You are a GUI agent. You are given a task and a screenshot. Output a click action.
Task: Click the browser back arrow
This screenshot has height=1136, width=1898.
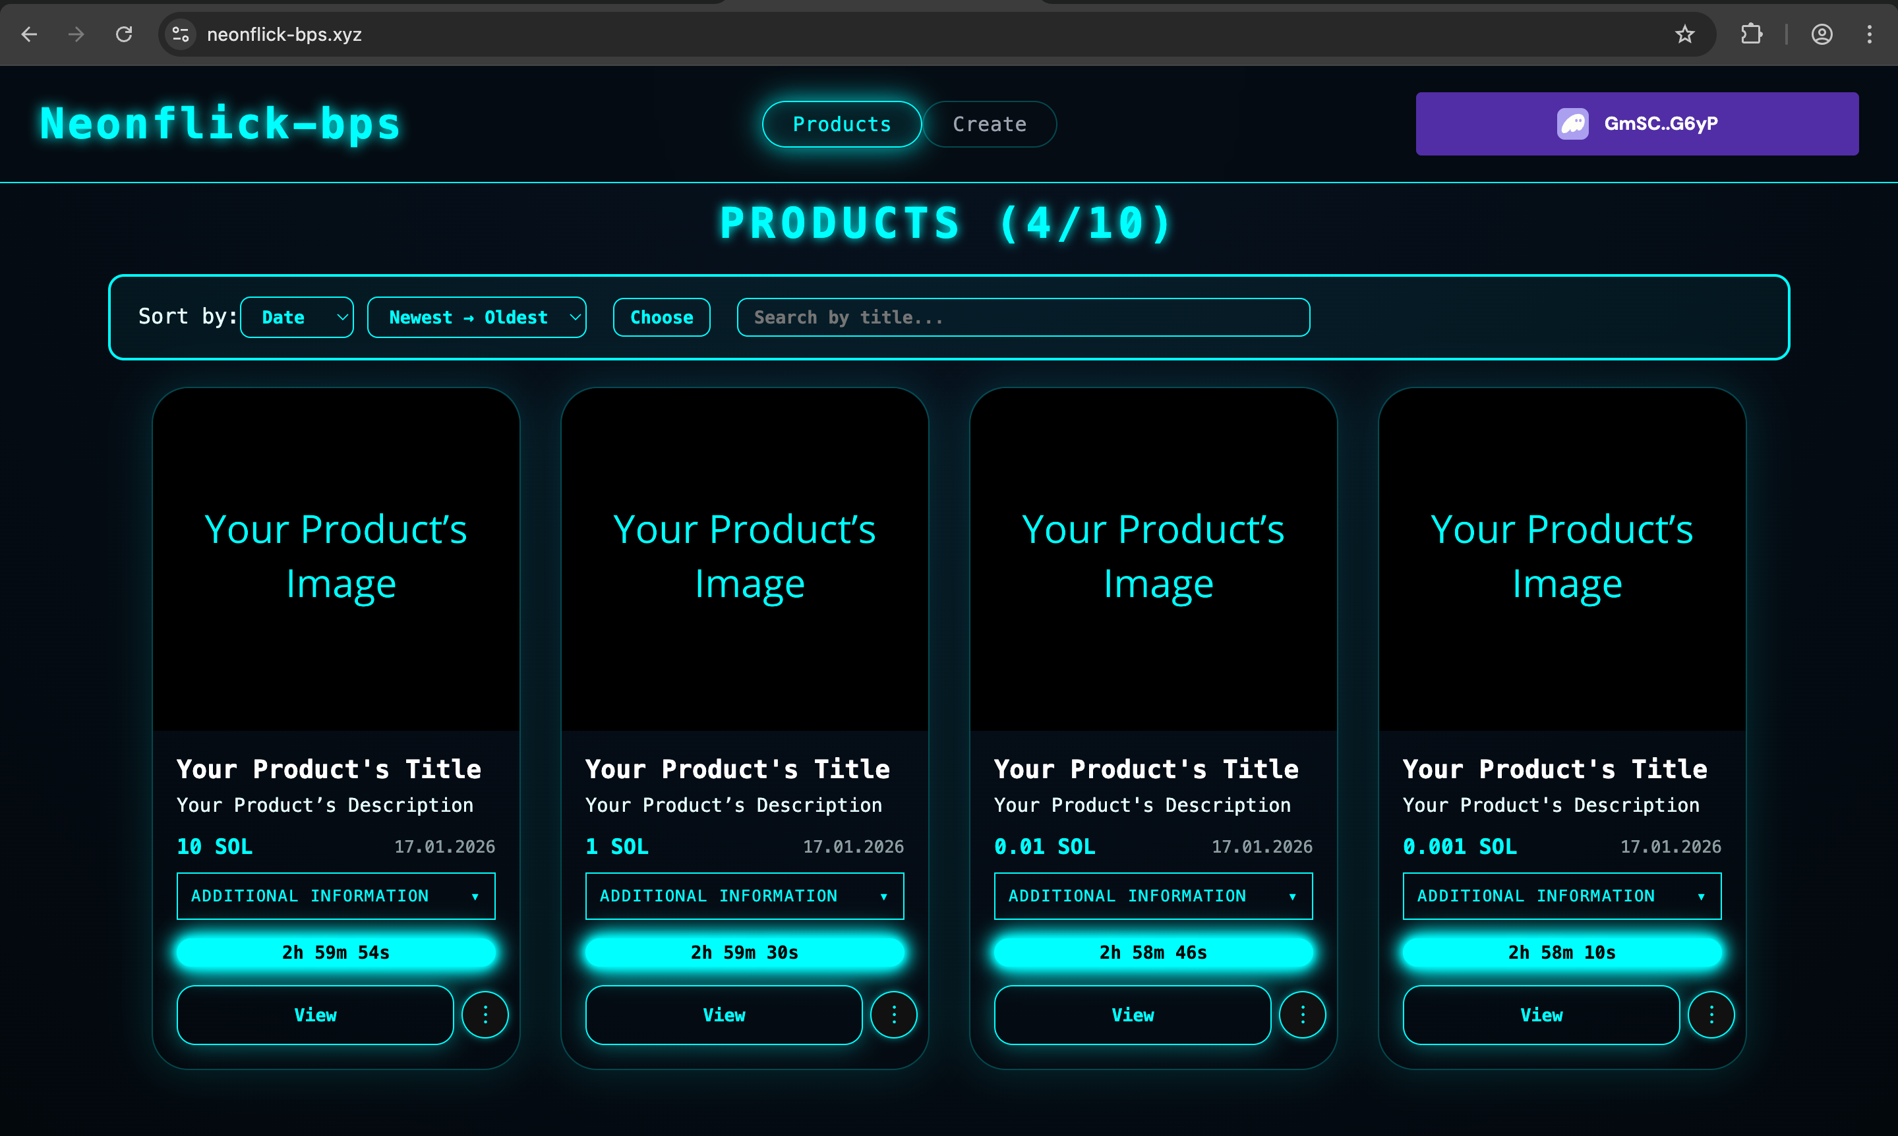29,34
